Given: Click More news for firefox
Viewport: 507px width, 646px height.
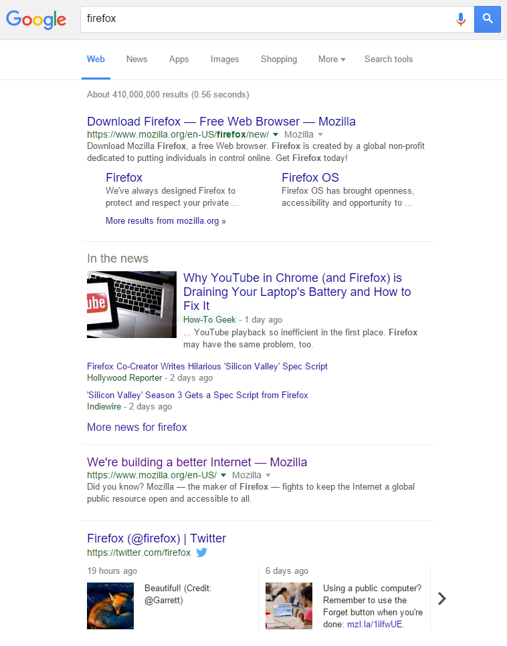Looking at the screenshot, I should [x=137, y=428].
